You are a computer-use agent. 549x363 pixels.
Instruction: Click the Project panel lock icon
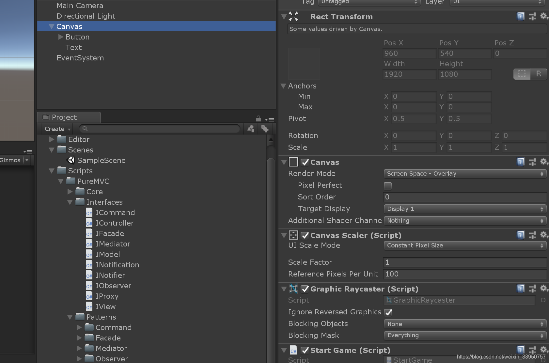[258, 118]
